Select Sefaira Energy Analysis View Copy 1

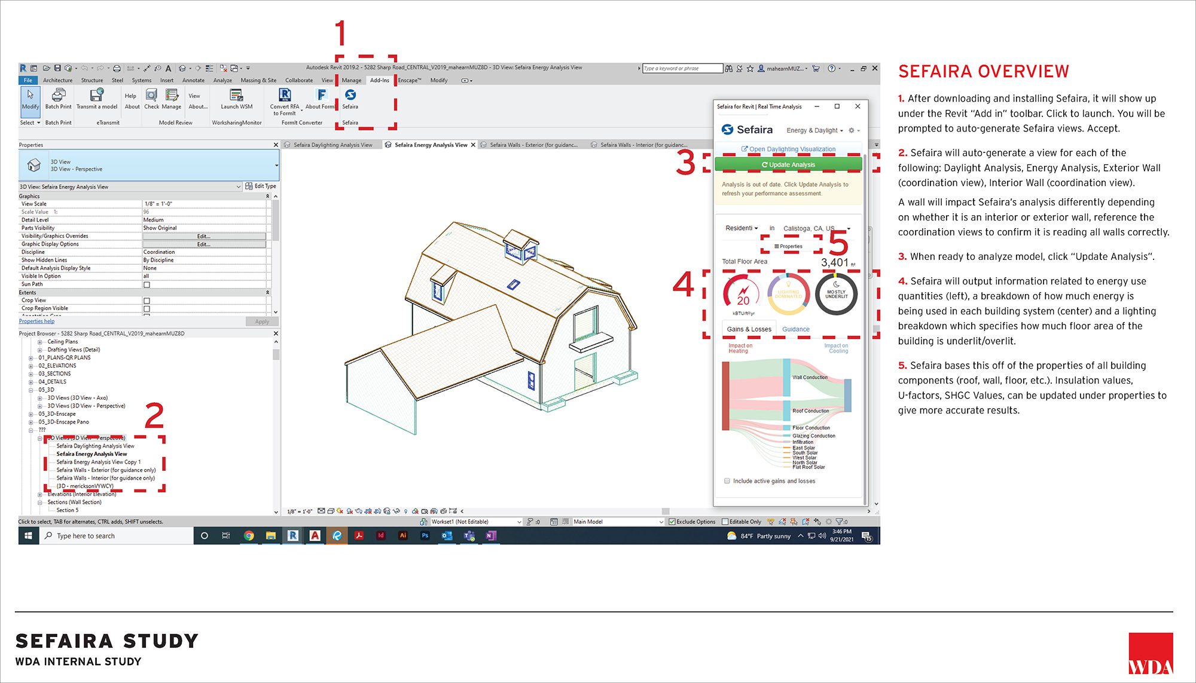(x=99, y=462)
